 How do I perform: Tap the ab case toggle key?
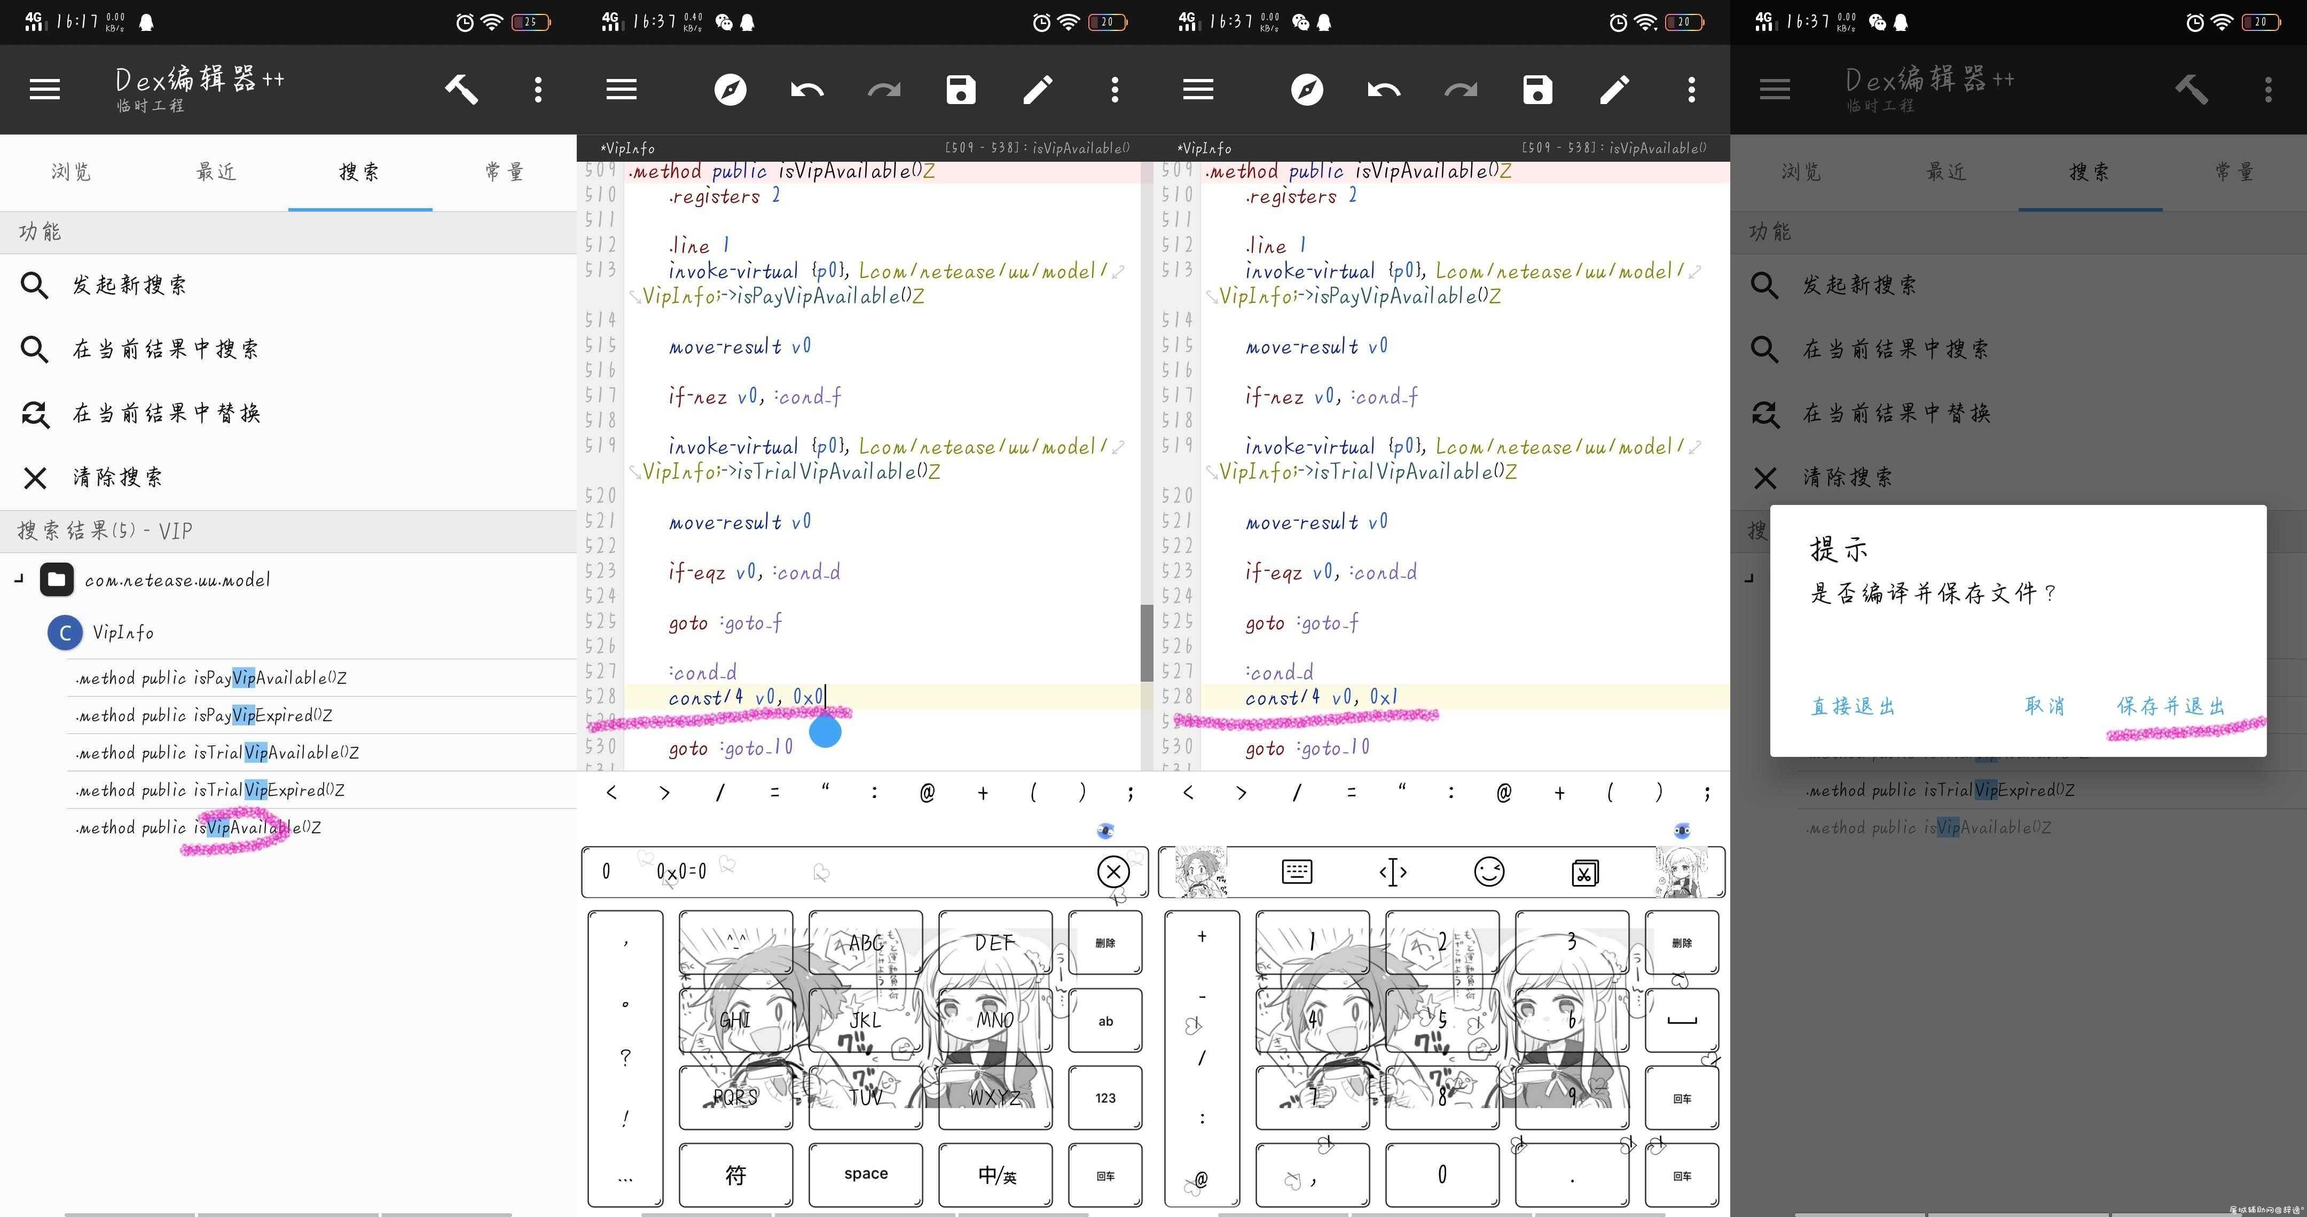pyautogui.click(x=1105, y=1020)
